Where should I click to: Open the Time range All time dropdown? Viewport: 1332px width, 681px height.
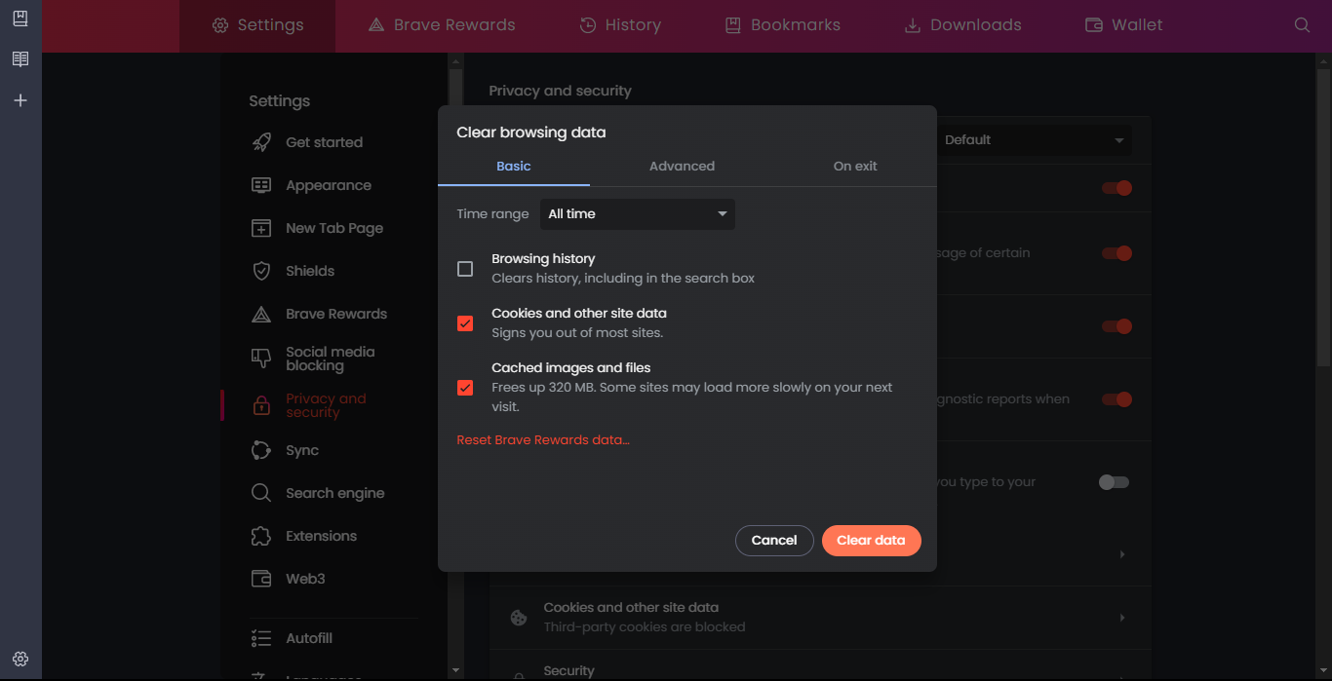tap(638, 214)
